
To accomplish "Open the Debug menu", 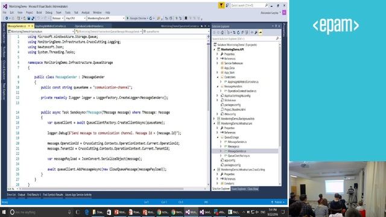I will [49, 12].
